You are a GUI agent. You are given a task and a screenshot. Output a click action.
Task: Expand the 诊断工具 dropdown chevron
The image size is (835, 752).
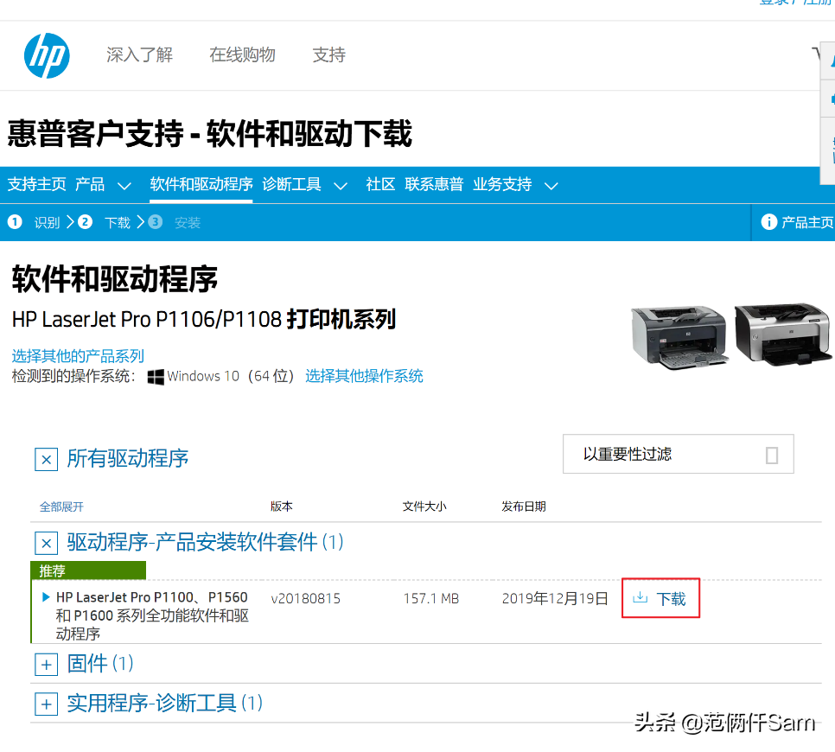[x=341, y=186]
